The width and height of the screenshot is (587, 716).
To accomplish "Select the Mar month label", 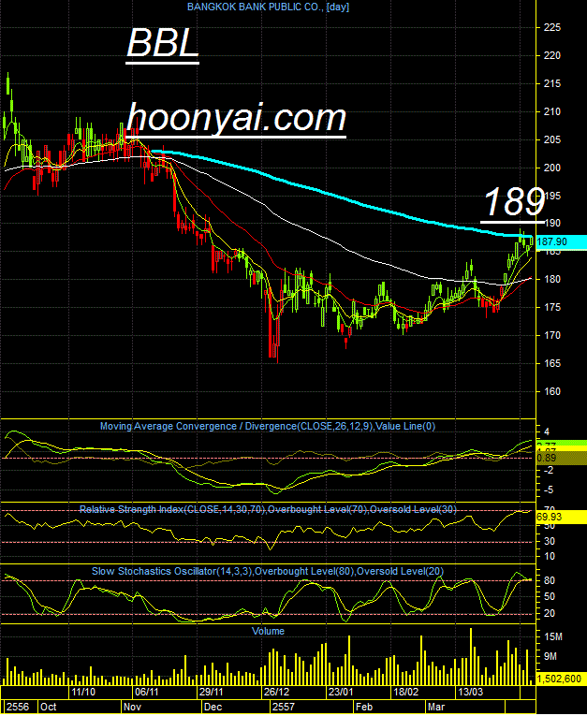I will click(x=436, y=707).
